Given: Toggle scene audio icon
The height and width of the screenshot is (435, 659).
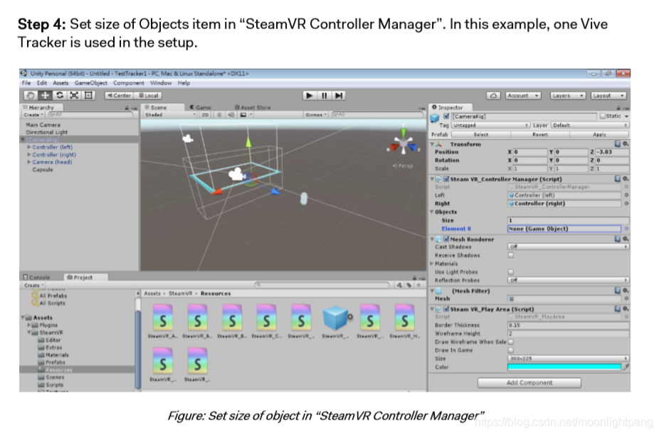Looking at the screenshot, I should click(231, 115).
